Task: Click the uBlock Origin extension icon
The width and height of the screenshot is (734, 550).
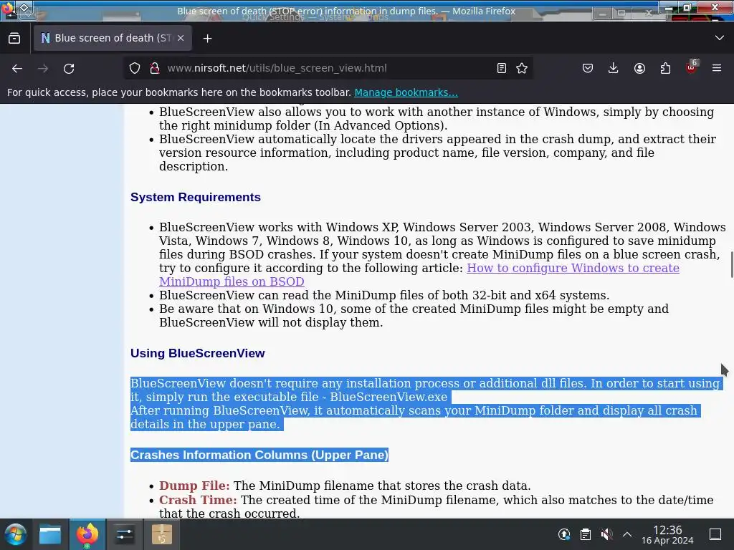Action: [692, 67]
